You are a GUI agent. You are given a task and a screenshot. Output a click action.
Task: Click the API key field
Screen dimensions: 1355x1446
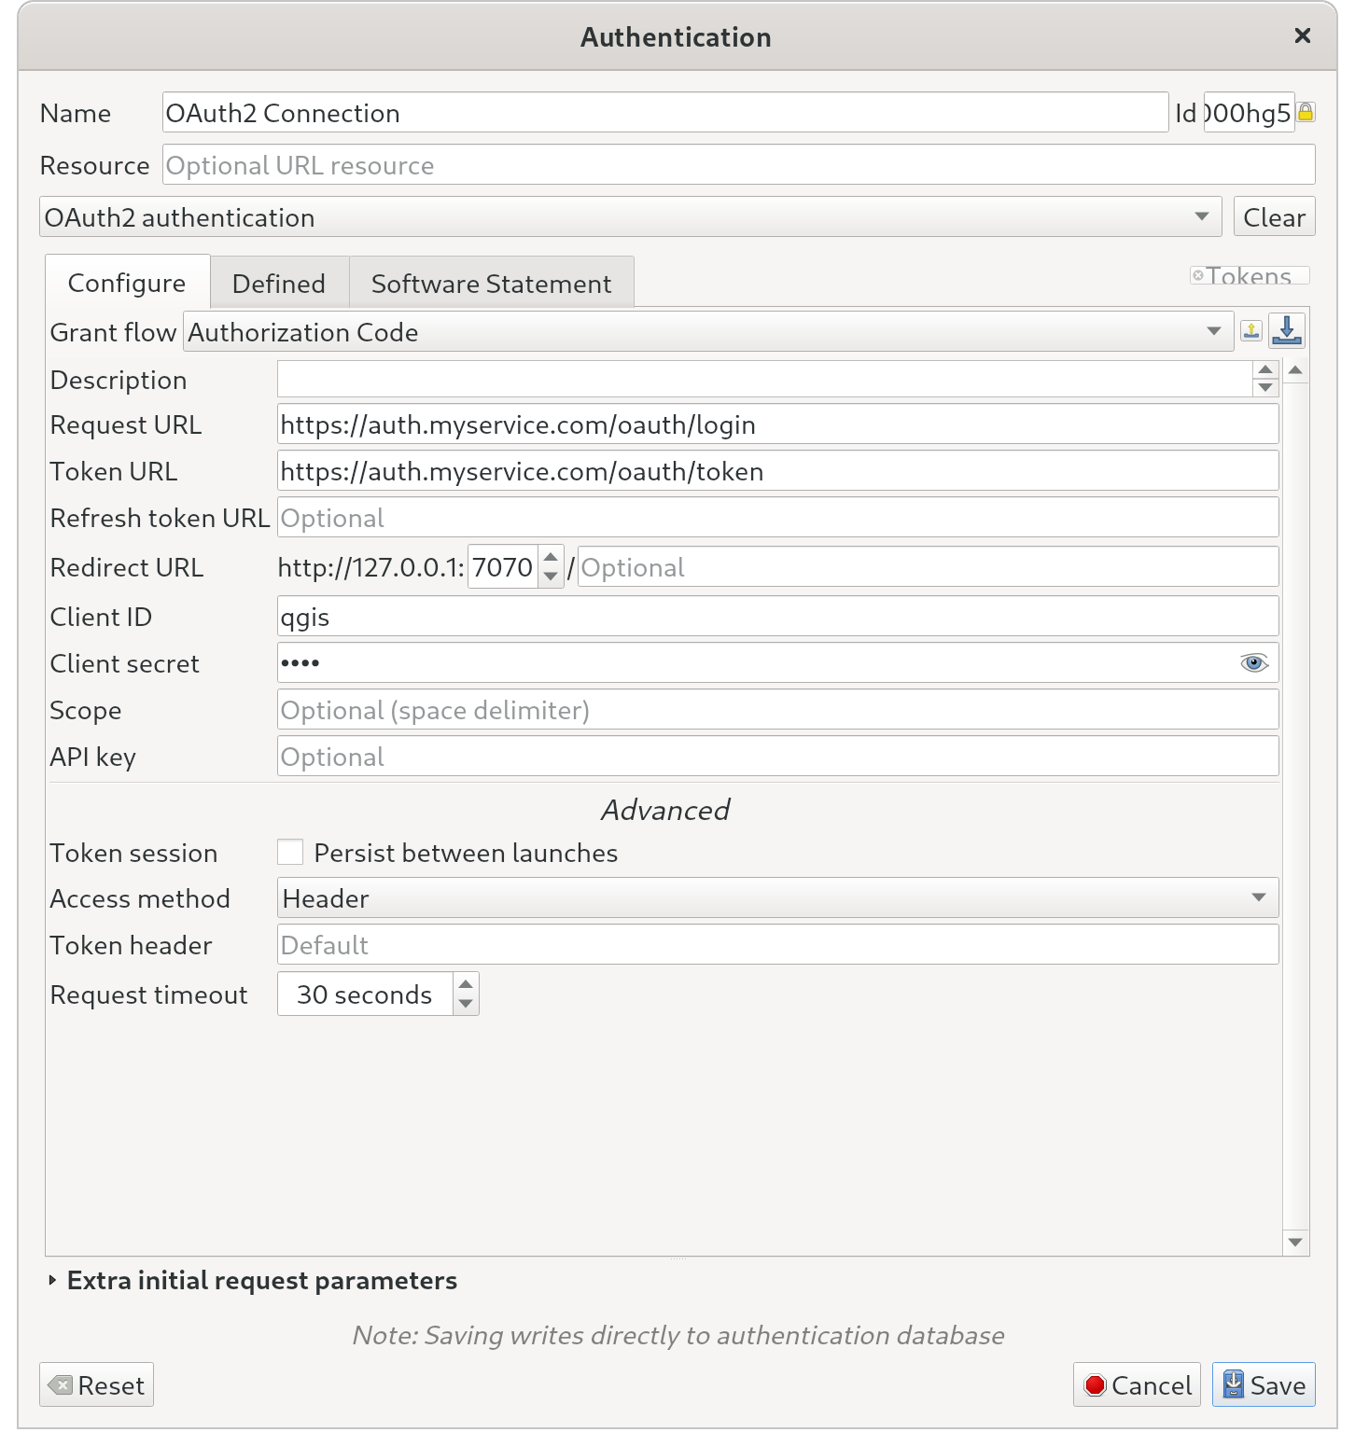pyautogui.click(x=778, y=757)
